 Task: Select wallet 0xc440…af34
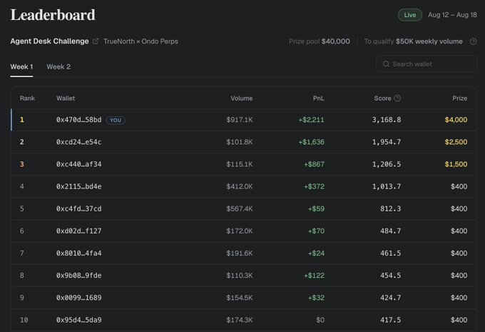[x=79, y=164]
